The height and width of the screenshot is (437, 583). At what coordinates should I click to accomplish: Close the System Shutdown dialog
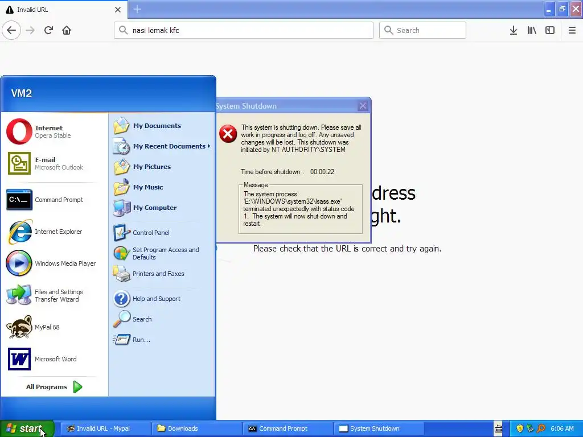[363, 106]
